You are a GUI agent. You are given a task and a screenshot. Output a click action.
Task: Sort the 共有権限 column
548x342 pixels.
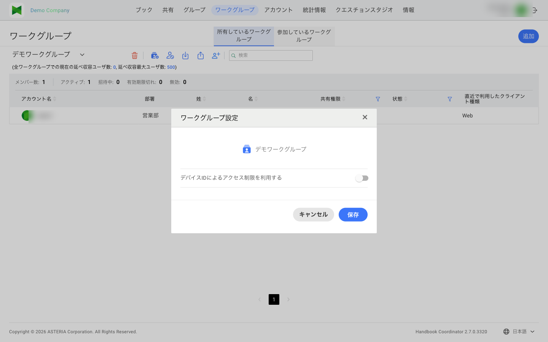[344, 99]
